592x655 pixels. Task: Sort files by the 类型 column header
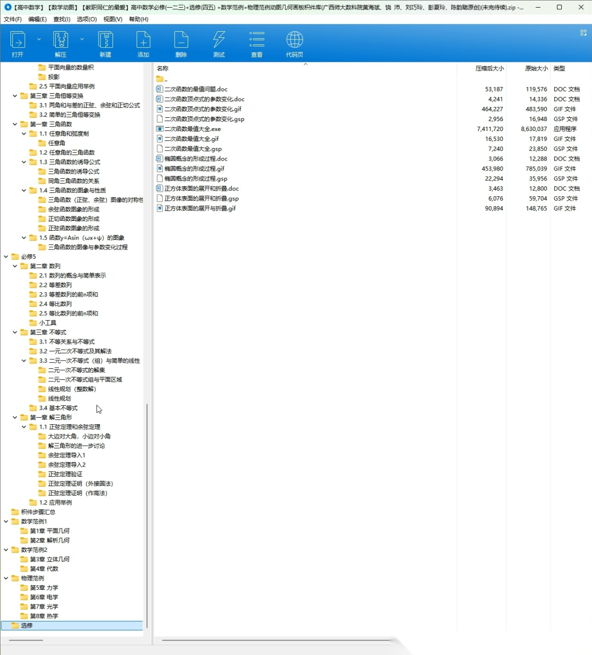pos(559,69)
